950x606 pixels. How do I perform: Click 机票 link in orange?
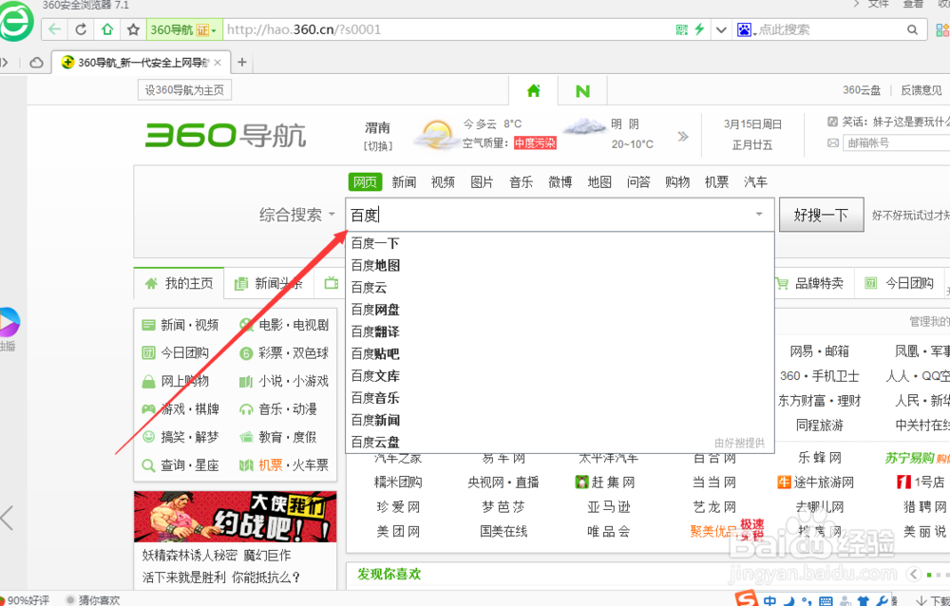pyautogui.click(x=270, y=465)
